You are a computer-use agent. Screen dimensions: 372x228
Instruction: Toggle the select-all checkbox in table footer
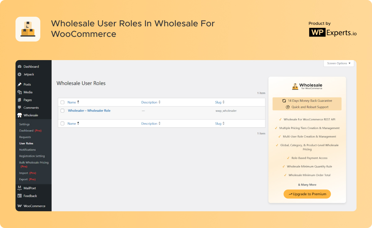coord(62,124)
